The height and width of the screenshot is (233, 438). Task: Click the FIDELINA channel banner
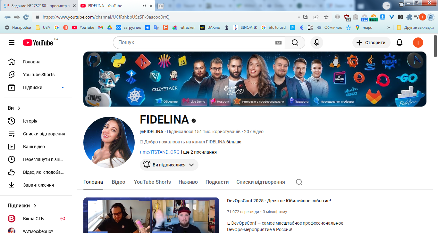tap(255, 79)
